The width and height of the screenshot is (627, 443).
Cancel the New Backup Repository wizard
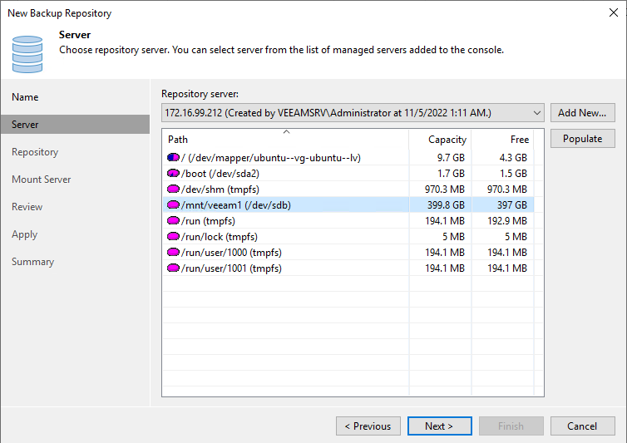(582, 426)
